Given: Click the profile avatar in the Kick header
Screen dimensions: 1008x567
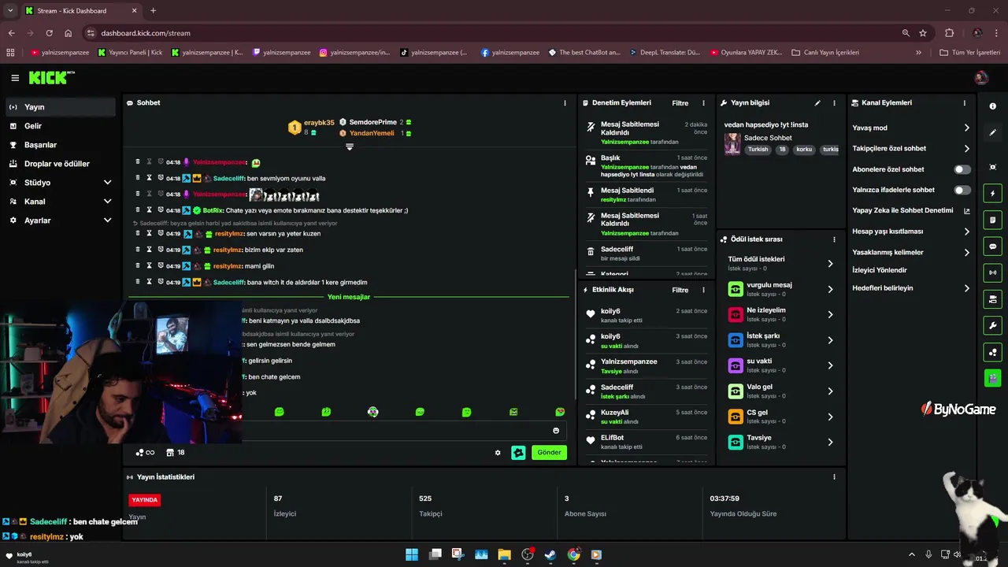Looking at the screenshot, I should (x=980, y=77).
